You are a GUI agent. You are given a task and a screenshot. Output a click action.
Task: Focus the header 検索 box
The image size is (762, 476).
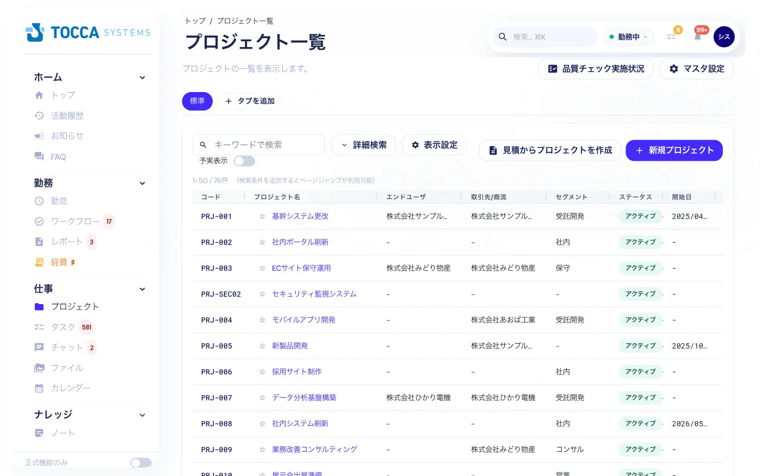[x=545, y=37]
